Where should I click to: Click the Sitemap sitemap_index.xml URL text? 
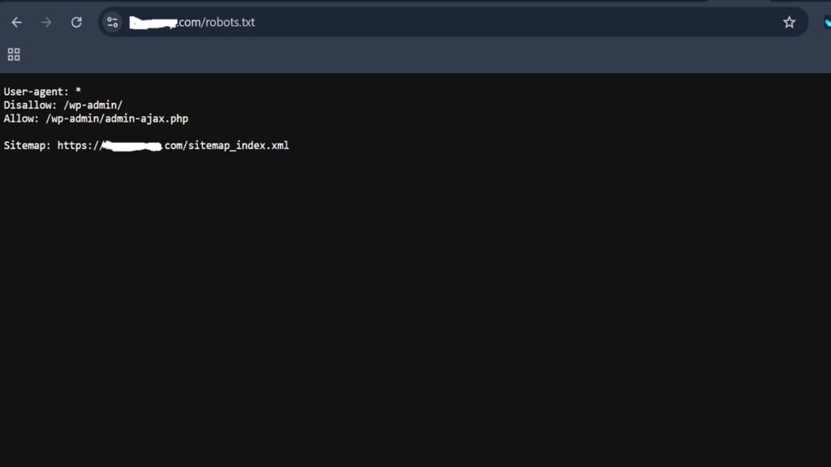174,146
